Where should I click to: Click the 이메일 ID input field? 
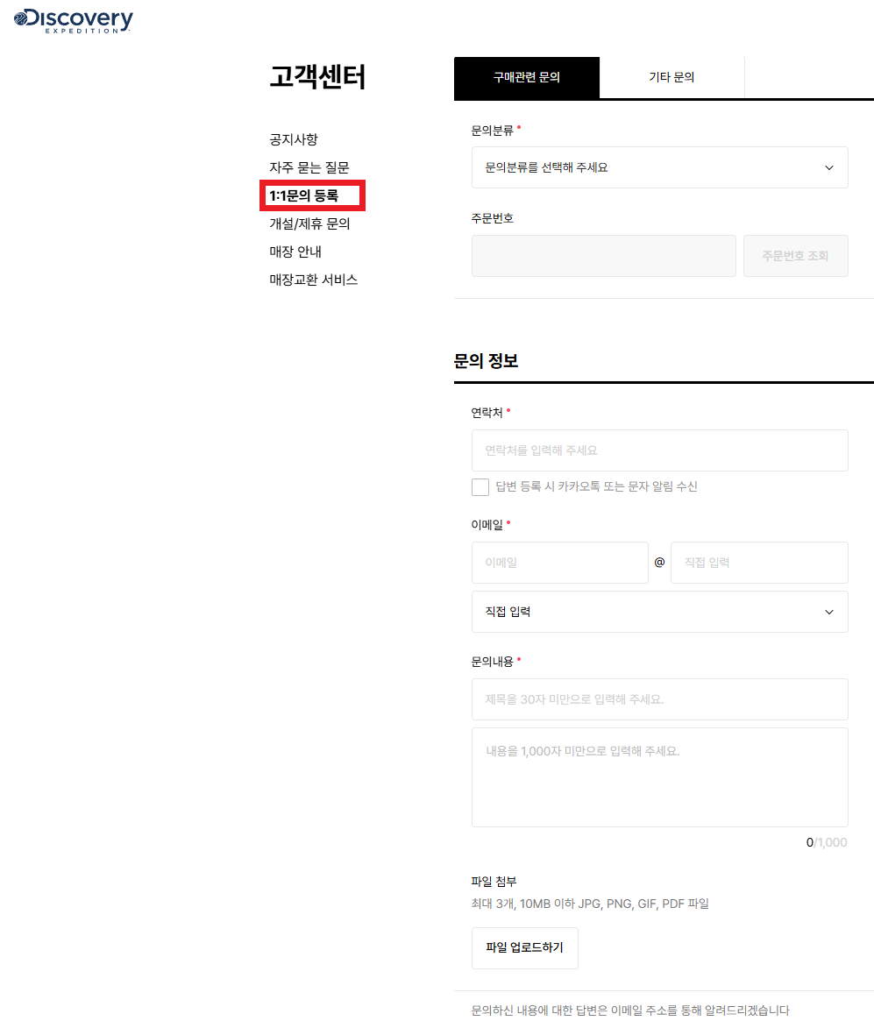pos(559,563)
